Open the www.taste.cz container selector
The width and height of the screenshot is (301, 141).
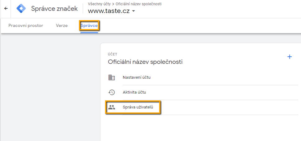pos(112,11)
